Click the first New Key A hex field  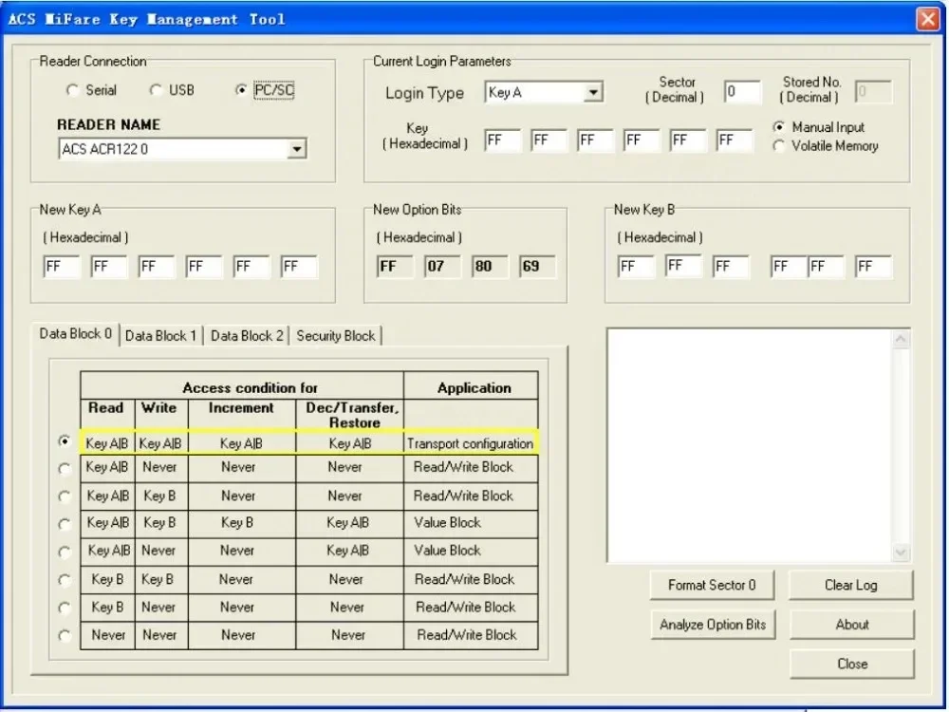(x=62, y=267)
